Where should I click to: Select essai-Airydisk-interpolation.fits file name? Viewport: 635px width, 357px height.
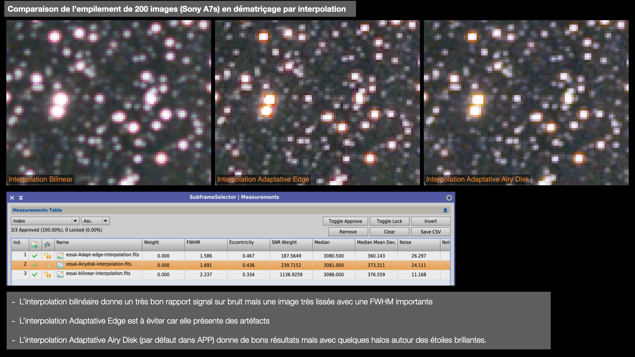[x=99, y=264]
